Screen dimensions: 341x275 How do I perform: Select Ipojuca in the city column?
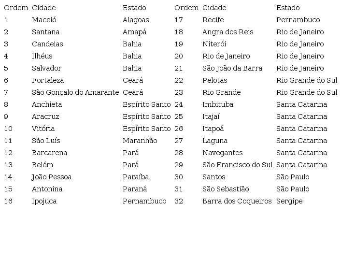(44, 201)
